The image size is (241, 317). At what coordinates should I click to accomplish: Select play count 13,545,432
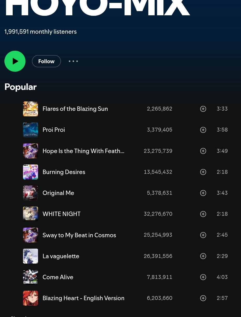[158, 172]
